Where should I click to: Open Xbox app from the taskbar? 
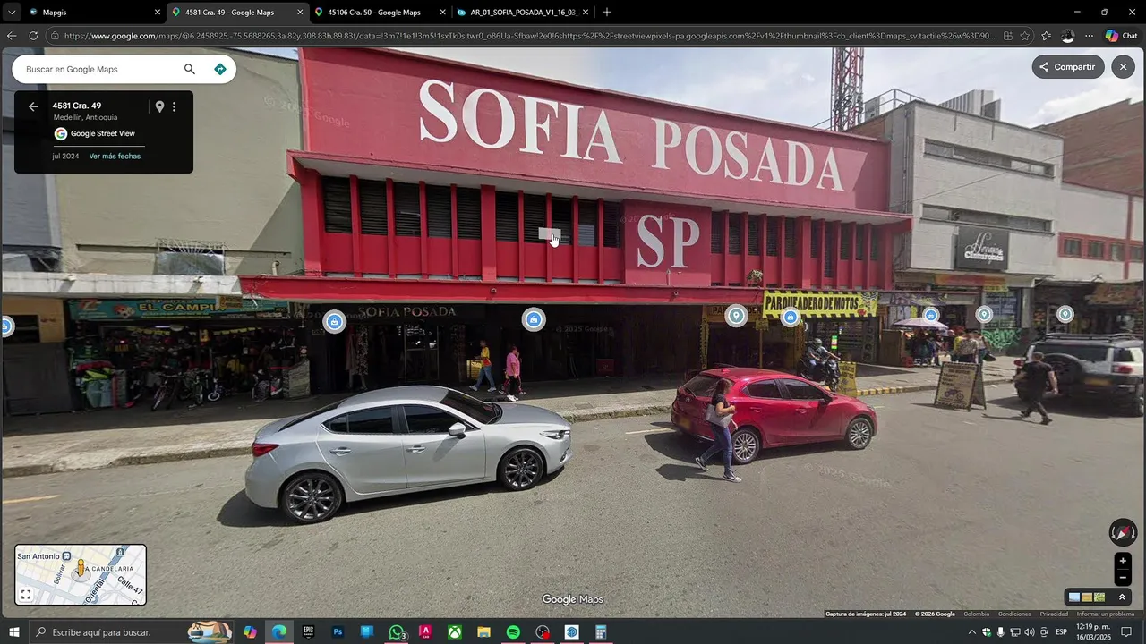coord(455,632)
